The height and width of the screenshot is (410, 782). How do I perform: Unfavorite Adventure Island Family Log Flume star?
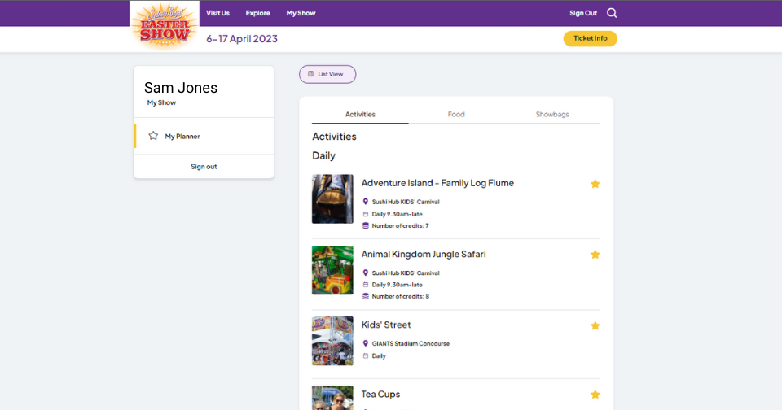[595, 184]
